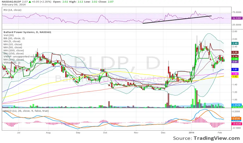Screen dimensions: 243x143
Task: Click the 75.0000 RSI axis label
Action: pyautogui.click(x=237, y=12)
